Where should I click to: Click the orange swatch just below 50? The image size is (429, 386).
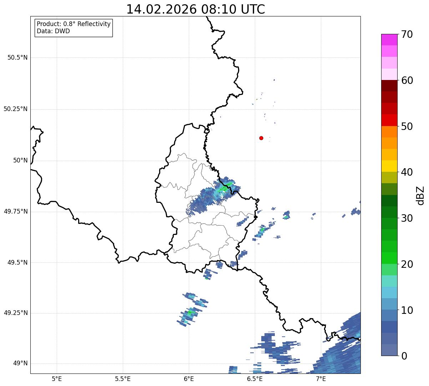tap(389, 132)
